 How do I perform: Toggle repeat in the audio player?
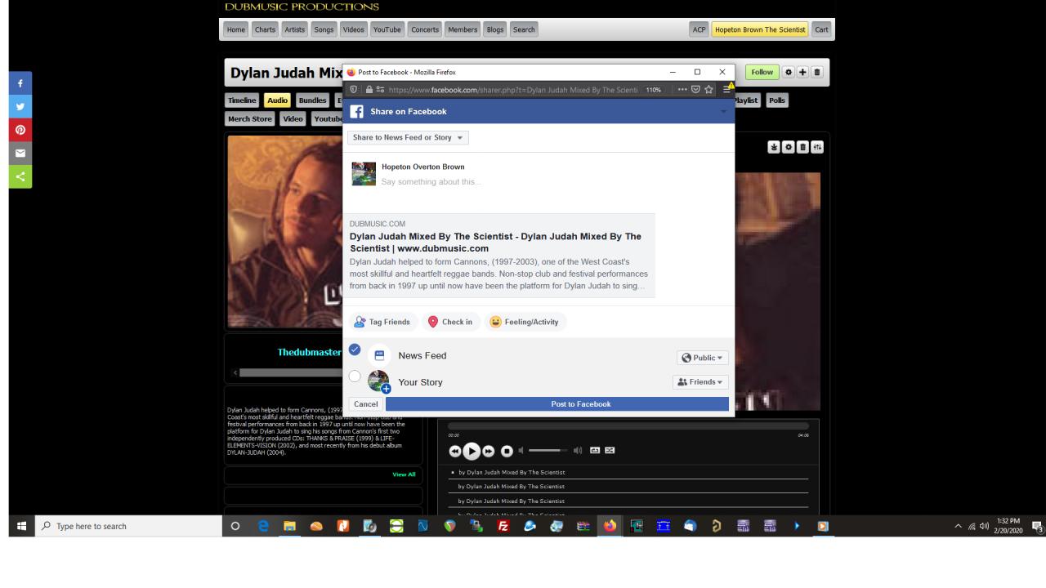(595, 450)
